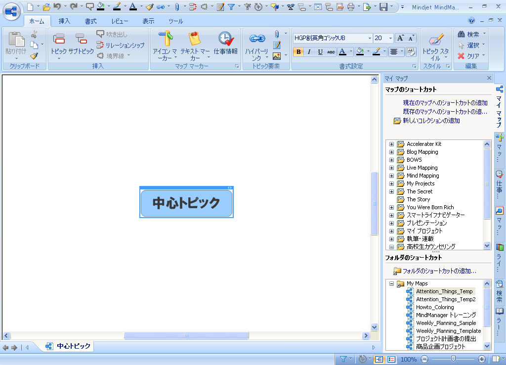Toggle Bold formatting button
The height and width of the screenshot is (365, 506).
(x=298, y=52)
